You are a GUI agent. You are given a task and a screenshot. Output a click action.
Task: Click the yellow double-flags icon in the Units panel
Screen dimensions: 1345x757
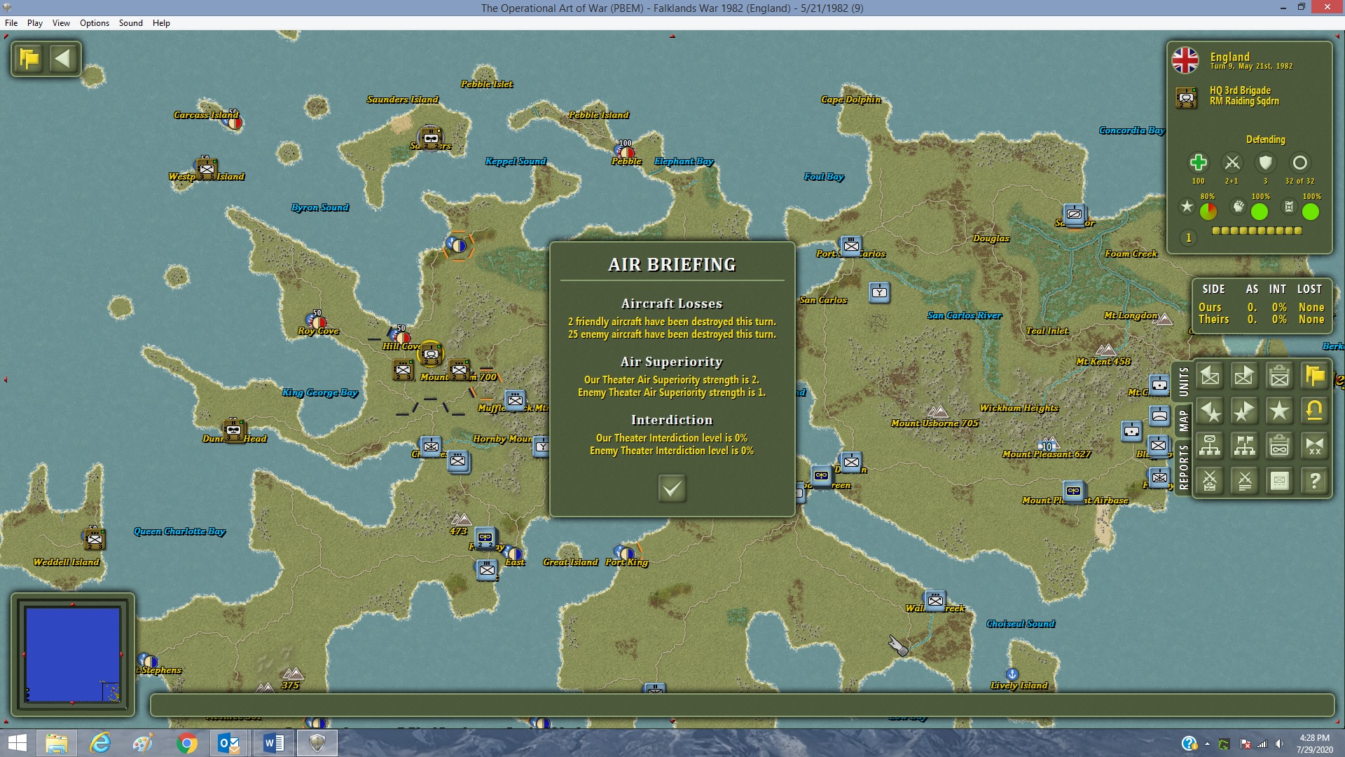coord(1314,376)
